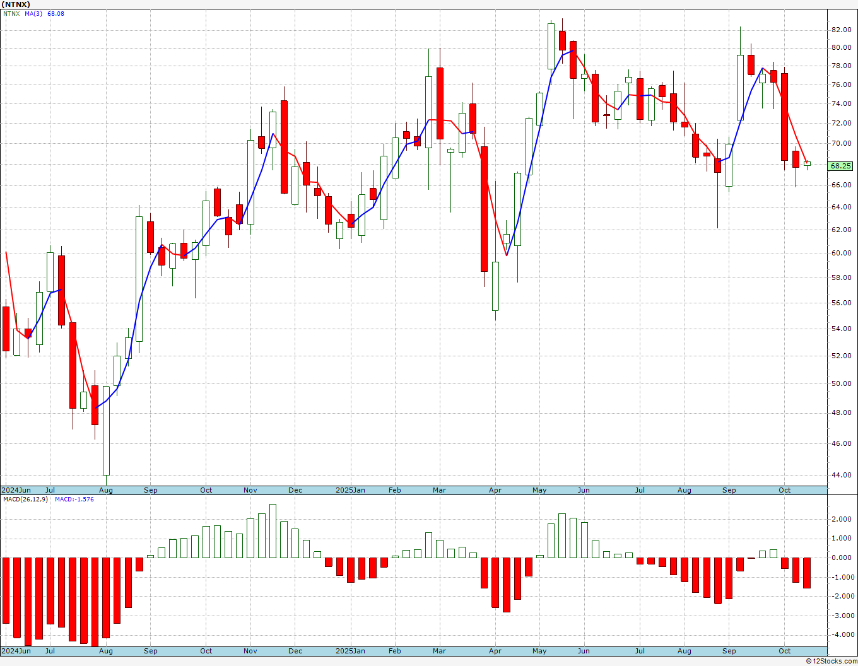This screenshot has width=858, height=666.
Task: Click the 72.00 price axis label
Action: [x=842, y=123]
